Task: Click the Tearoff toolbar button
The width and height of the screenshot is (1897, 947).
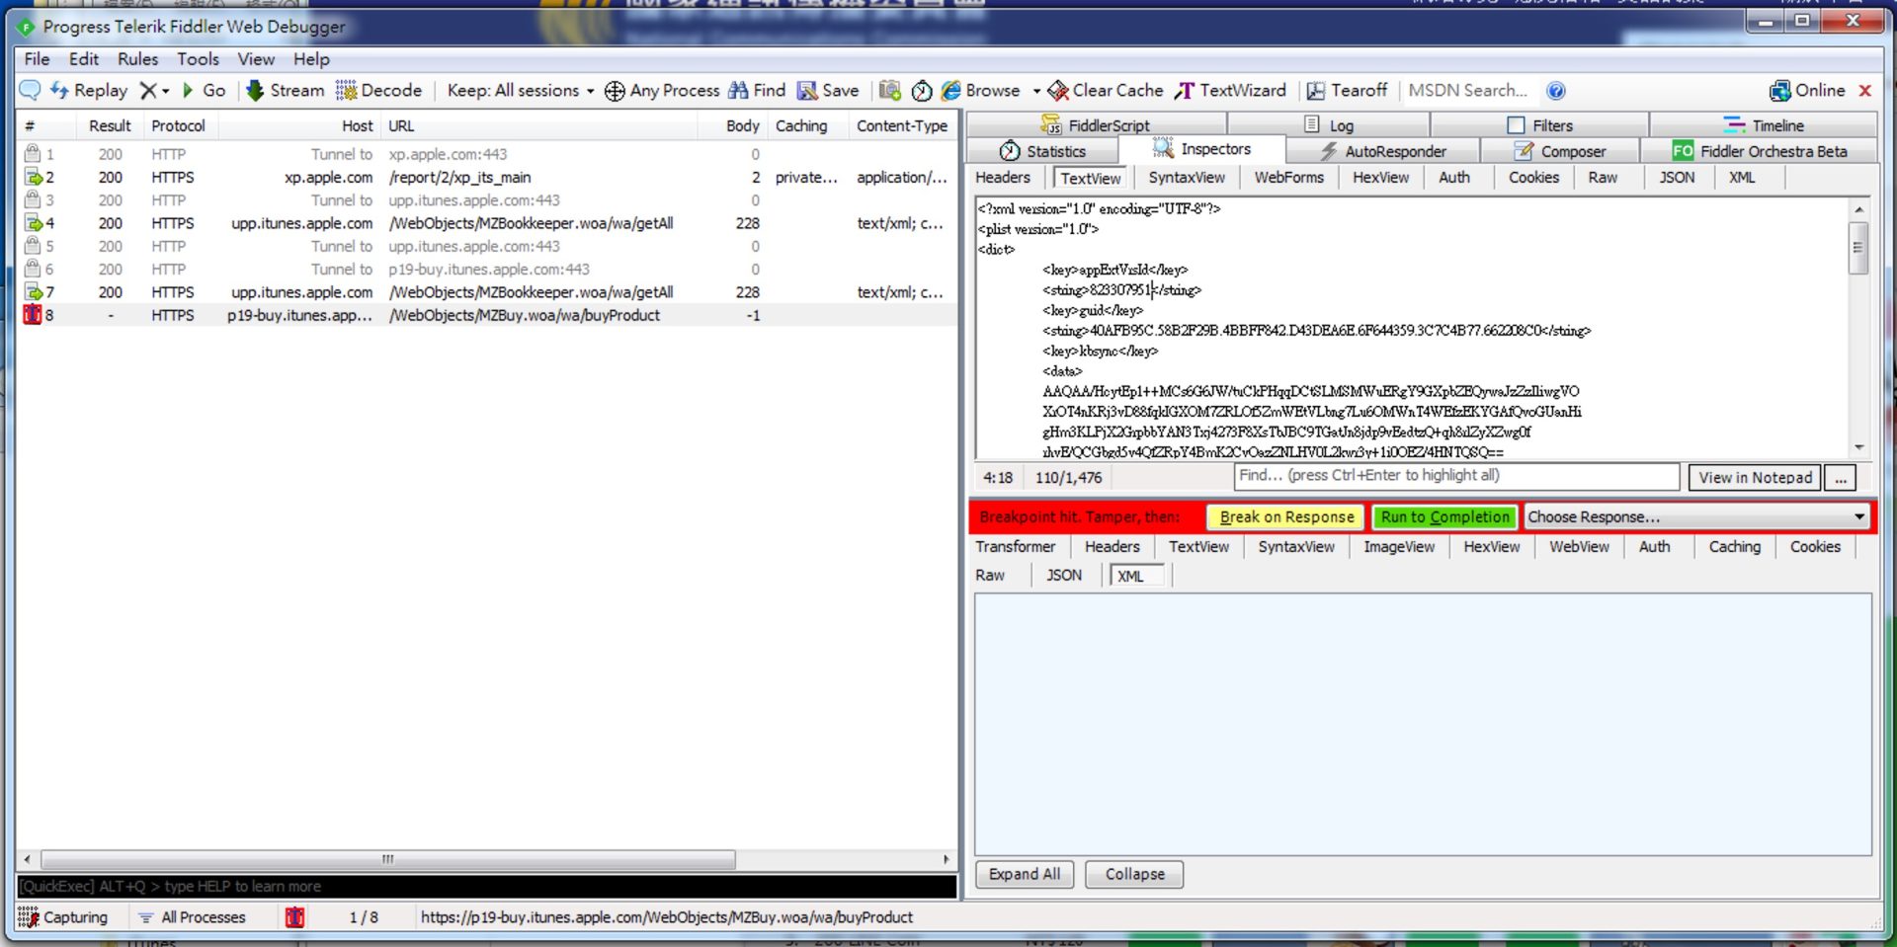Action: pos(1347,91)
